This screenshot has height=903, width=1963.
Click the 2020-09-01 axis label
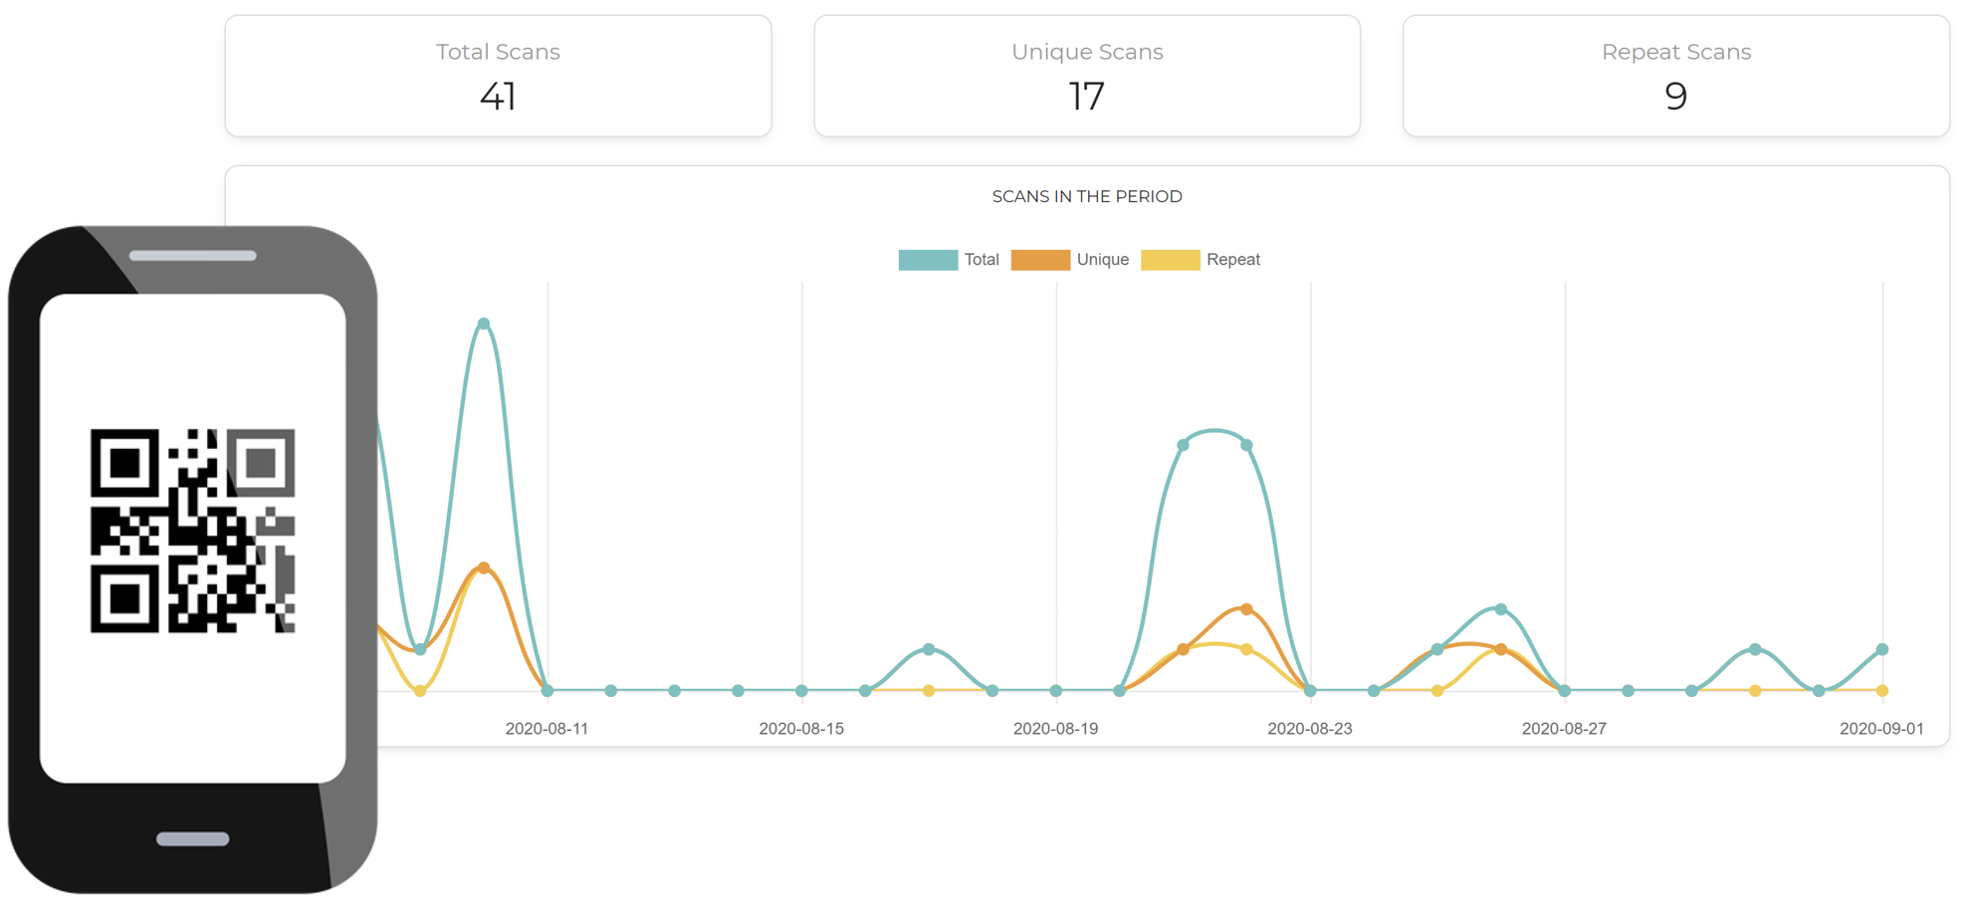[x=1881, y=729]
